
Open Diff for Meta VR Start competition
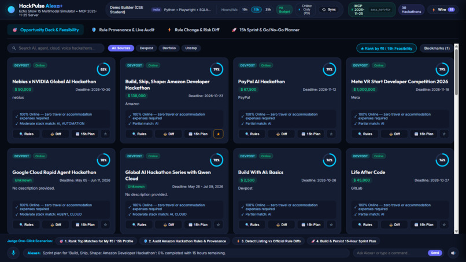(x=394, y=134)
